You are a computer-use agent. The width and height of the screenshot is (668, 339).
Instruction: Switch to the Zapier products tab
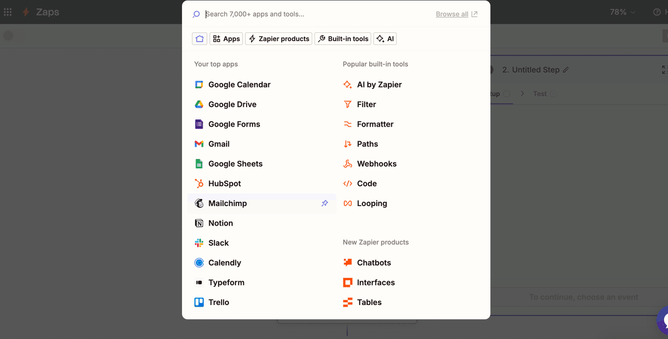point(279,39)
